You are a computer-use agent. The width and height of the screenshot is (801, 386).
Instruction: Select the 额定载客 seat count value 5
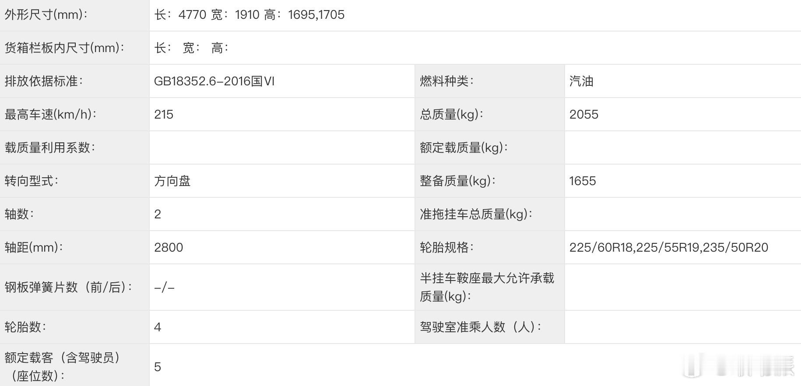158,367
